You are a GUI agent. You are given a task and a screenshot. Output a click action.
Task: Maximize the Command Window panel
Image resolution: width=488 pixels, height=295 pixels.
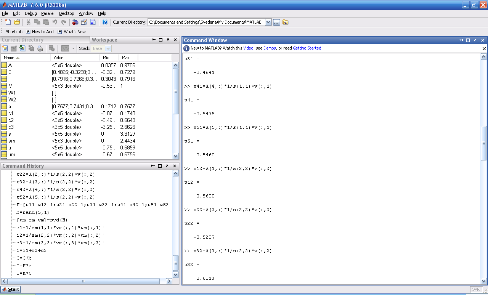point(468,40)
